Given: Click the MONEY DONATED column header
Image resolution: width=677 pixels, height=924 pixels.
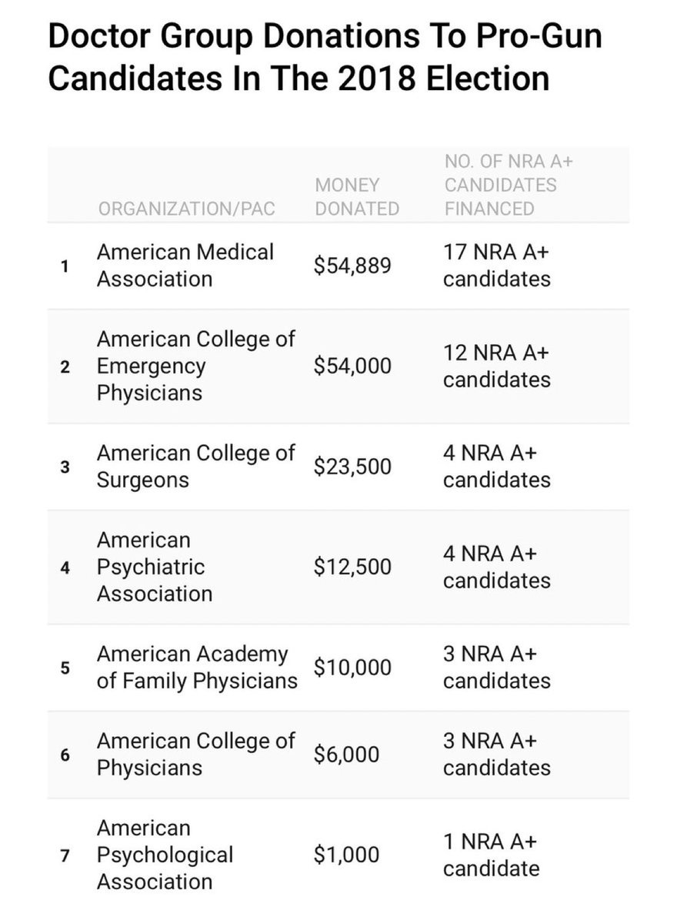Looking at the screenshot, I should 357,196.
